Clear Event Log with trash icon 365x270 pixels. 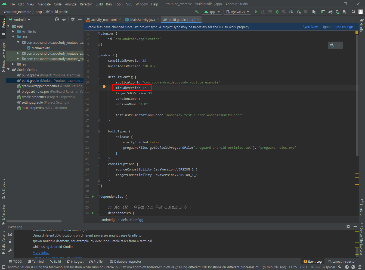10,241
